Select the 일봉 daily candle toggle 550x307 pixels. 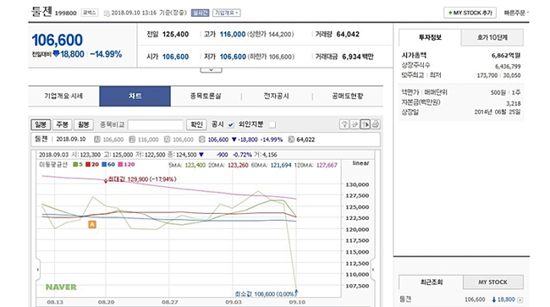(x=41, y=124)
